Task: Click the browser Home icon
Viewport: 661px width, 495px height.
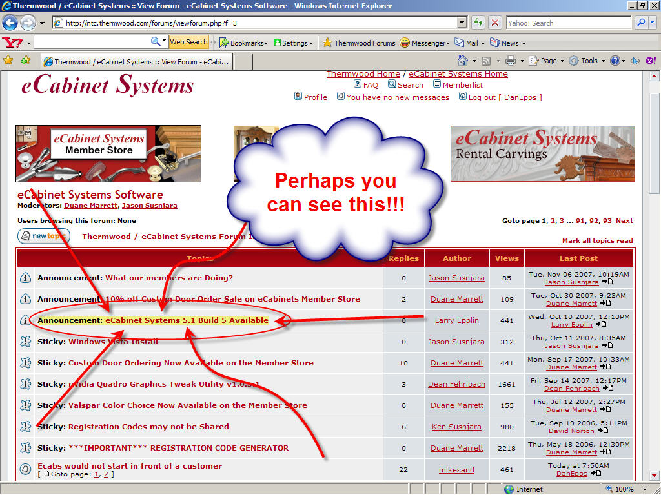Action: (x=462, y=61)
